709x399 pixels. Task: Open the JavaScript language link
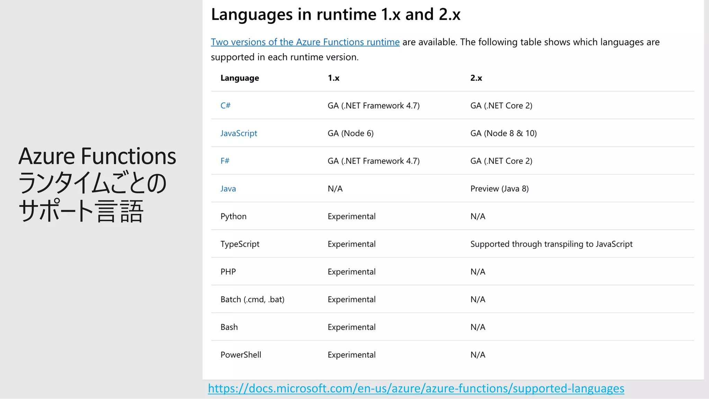[239, 134]
